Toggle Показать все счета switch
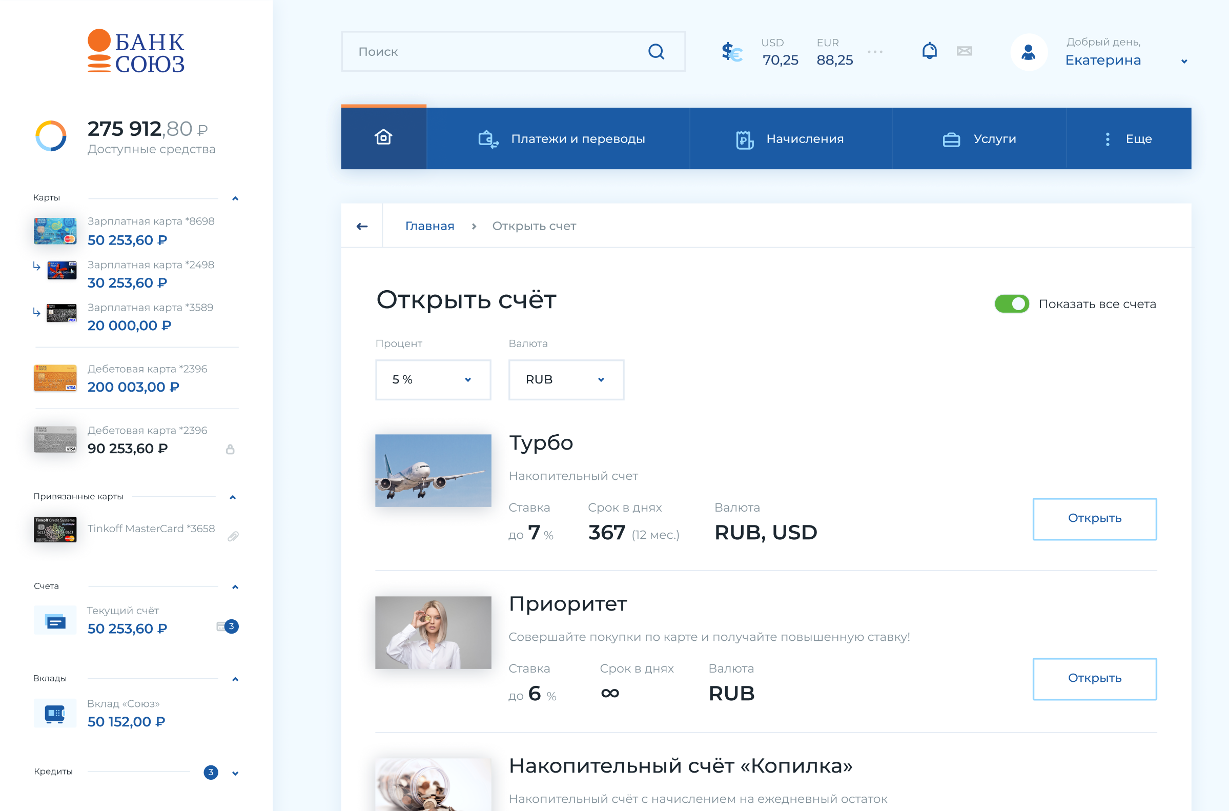This screenshot has height=811, width=1229. tap(1012, 304)
